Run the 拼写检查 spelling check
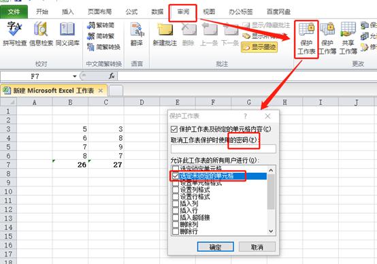Screen dimensions: 377x264 click(x=14, y=33)
